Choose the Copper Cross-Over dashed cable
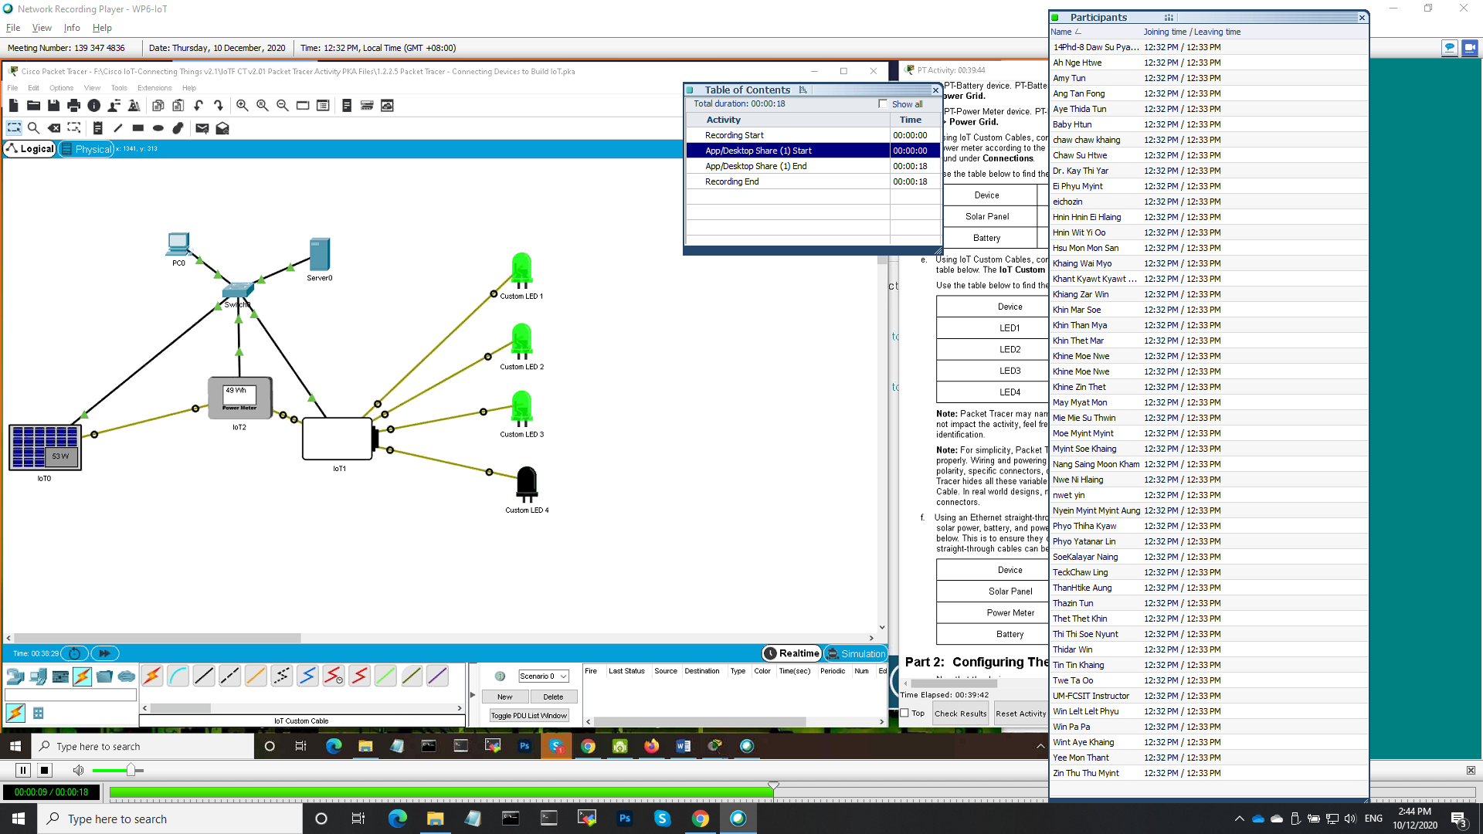Image resolution: width=1483 pixels, height=834 pixels. [229, 676]
